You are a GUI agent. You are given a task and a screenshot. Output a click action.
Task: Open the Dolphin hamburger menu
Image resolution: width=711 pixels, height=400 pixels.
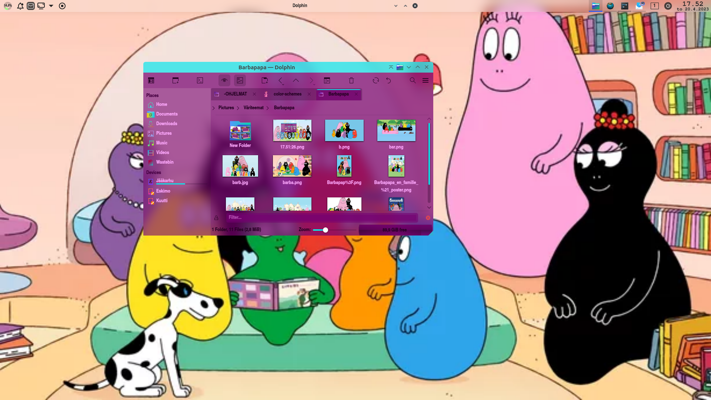pyautogui.click(x=425, y=80)
